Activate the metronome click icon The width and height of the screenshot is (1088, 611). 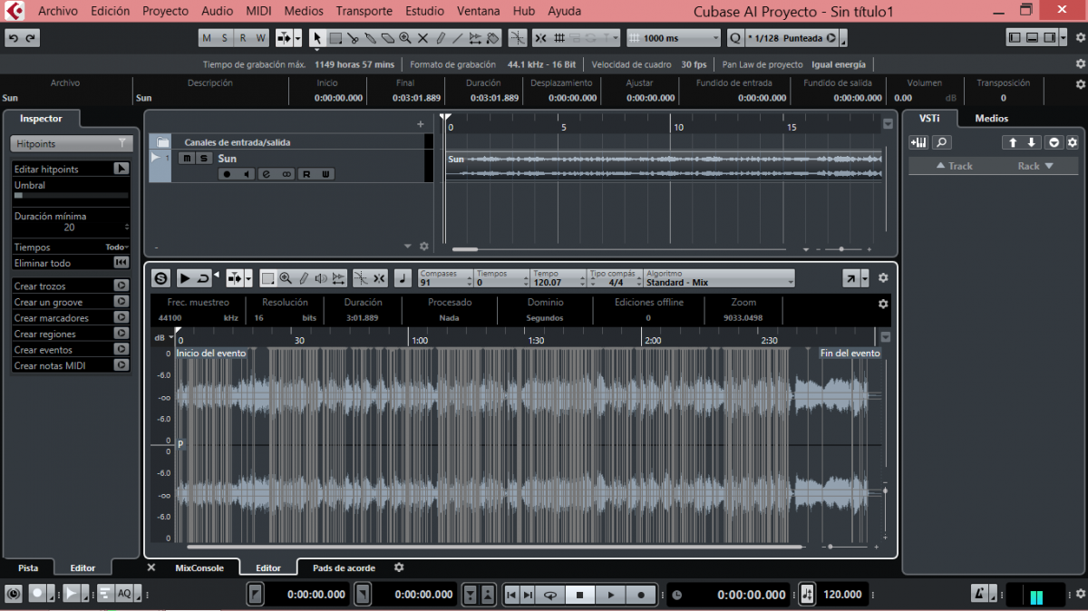pyautogui.click(x=980, y=594)
